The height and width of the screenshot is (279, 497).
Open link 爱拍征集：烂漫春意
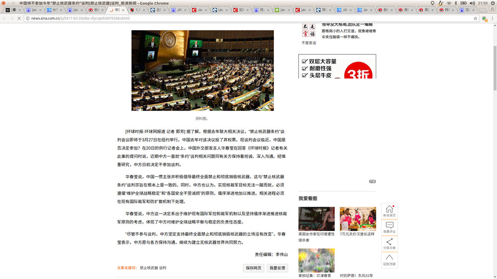click(315, 276)
